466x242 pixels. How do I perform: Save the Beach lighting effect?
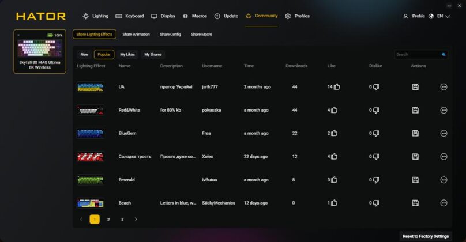click(415, 203)
